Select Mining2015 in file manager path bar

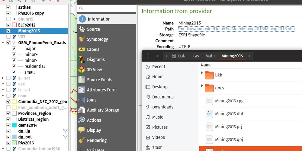tap(232, 56)
